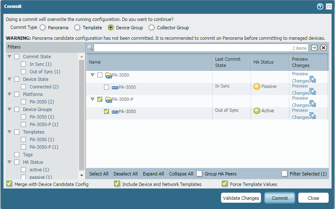Select the Collector Group commit type

tap(152, 27)
